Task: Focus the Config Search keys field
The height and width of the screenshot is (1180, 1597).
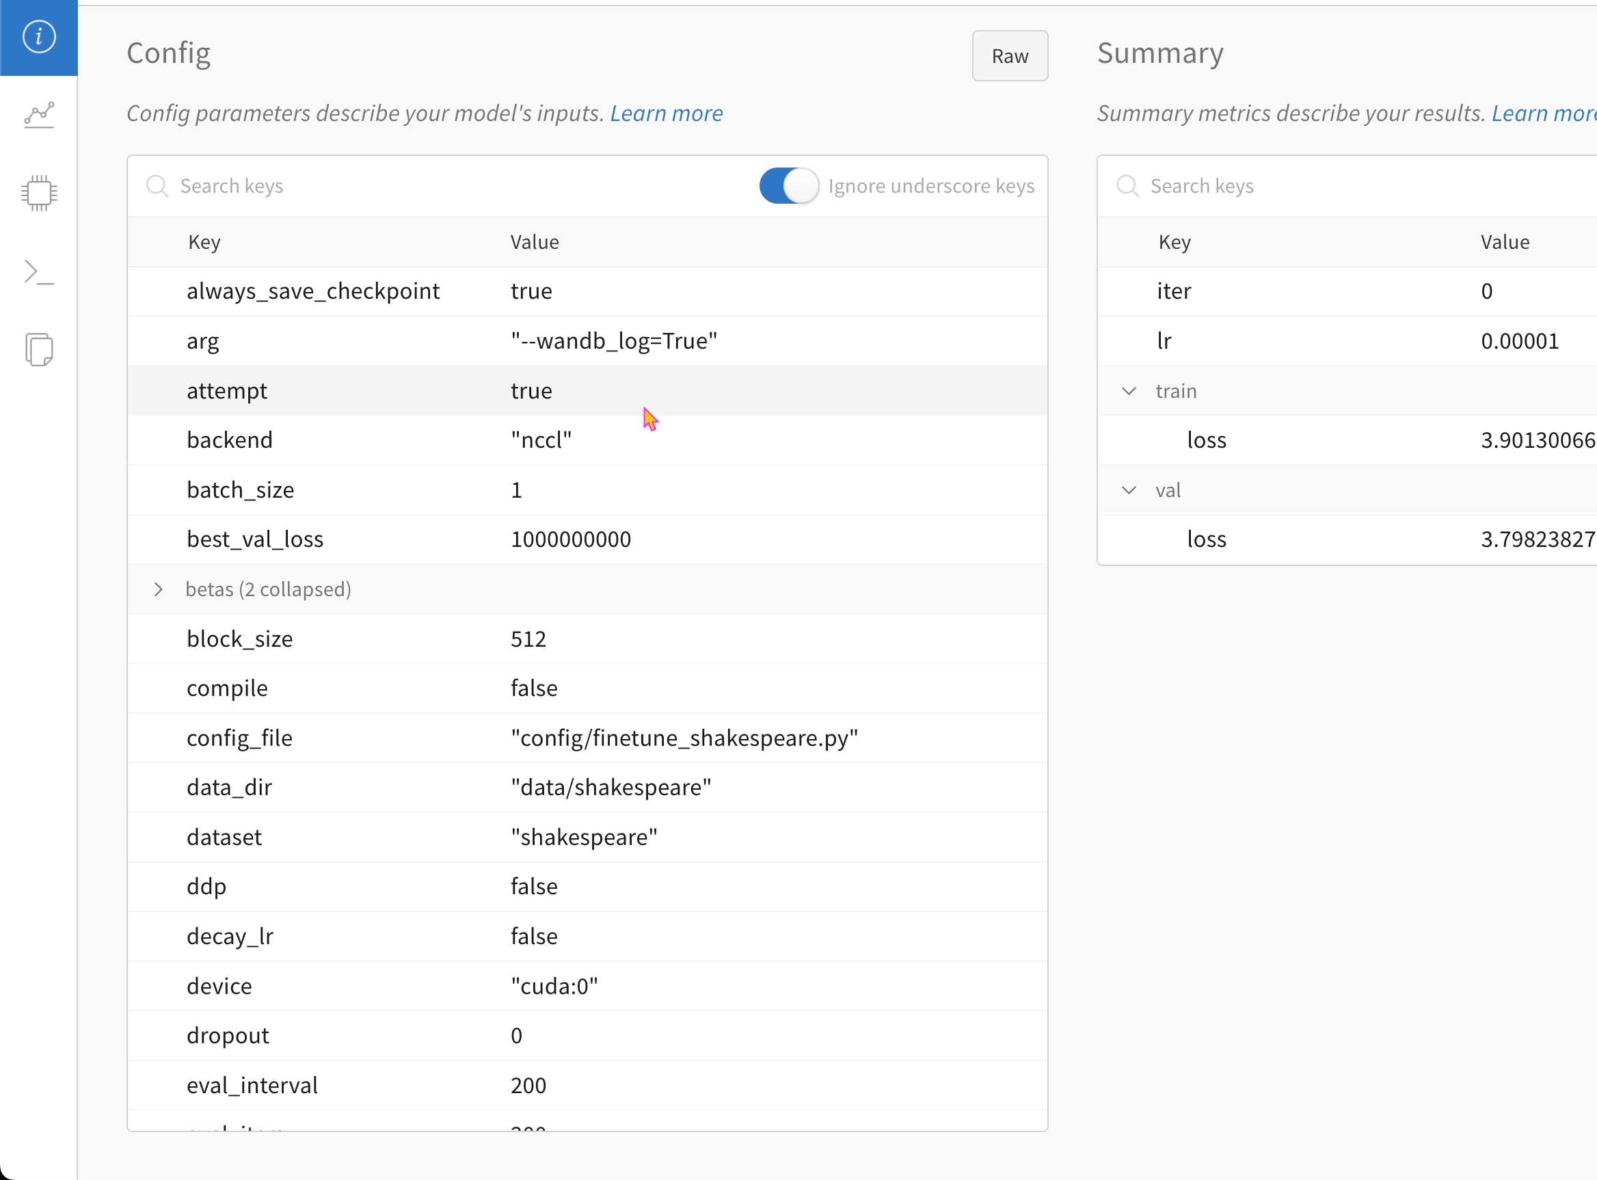Action: [429, 187]
